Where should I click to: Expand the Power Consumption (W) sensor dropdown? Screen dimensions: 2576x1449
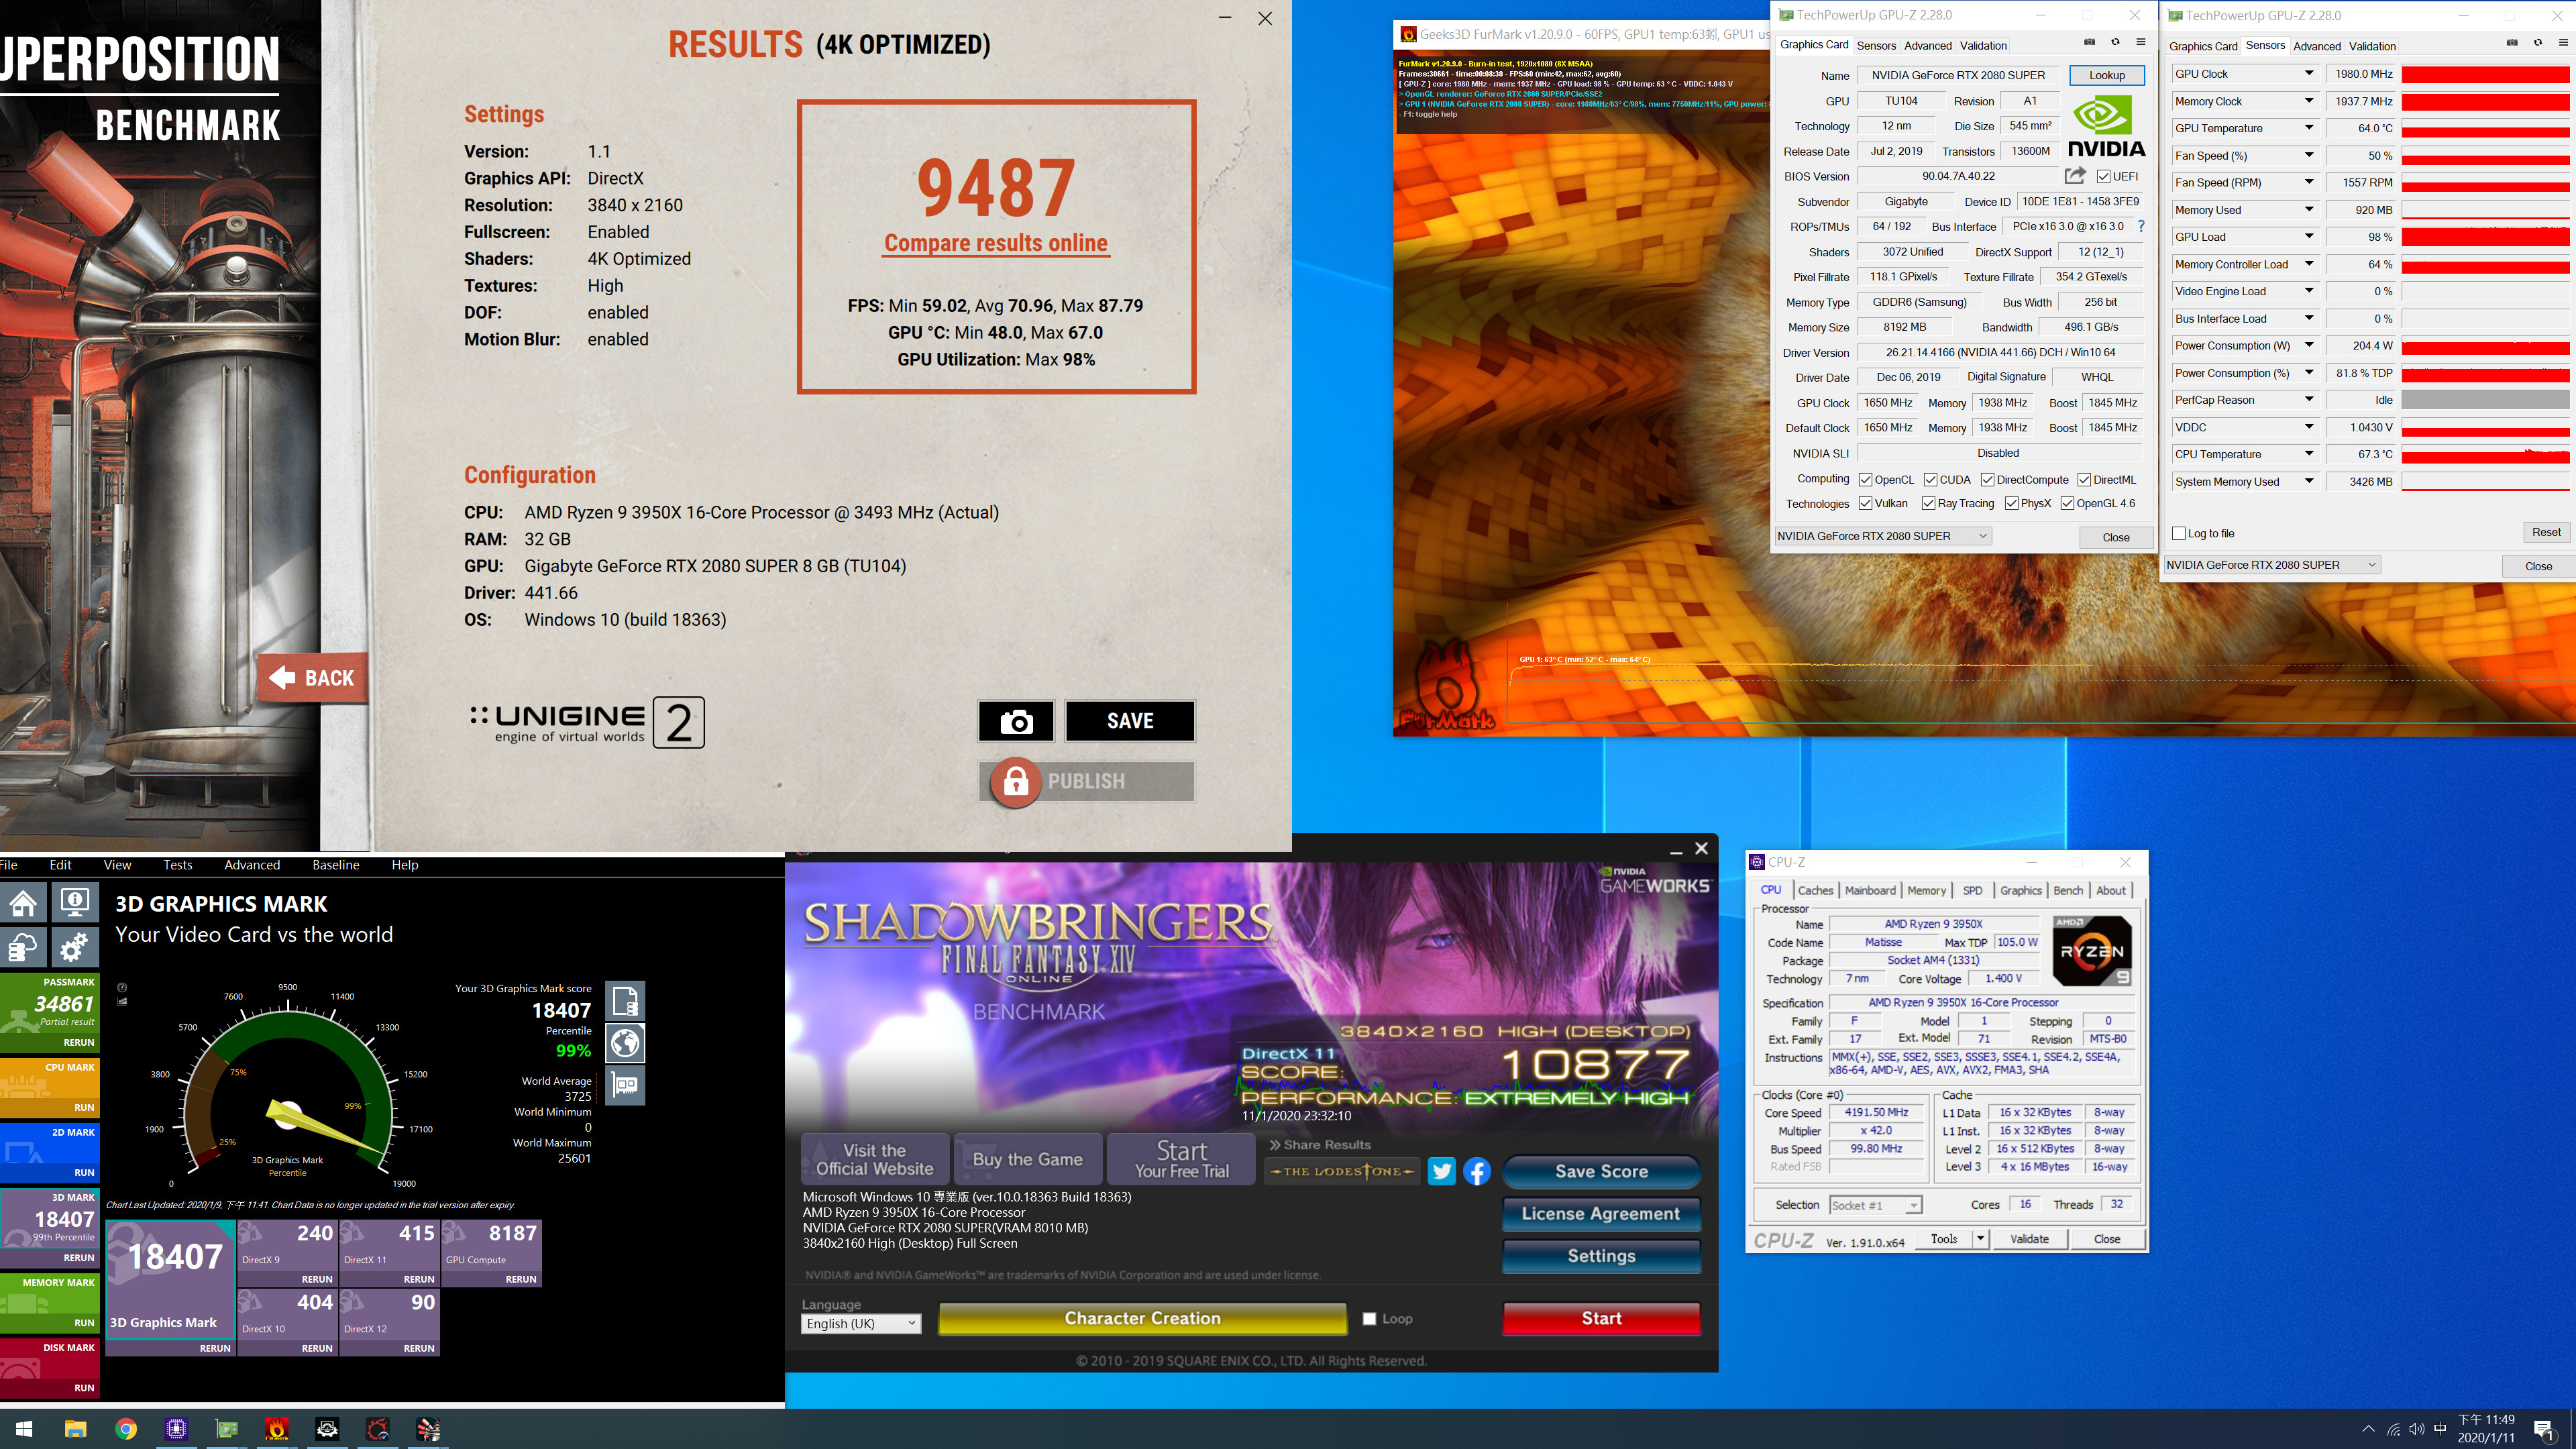coord(2308,345)
